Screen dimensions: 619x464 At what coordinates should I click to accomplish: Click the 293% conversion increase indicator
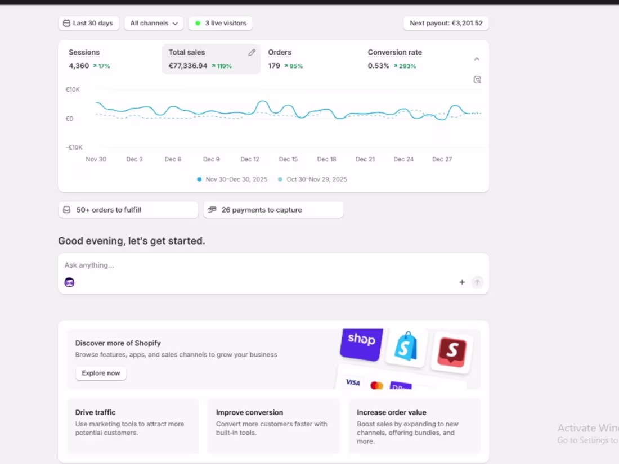coord(405,66)
